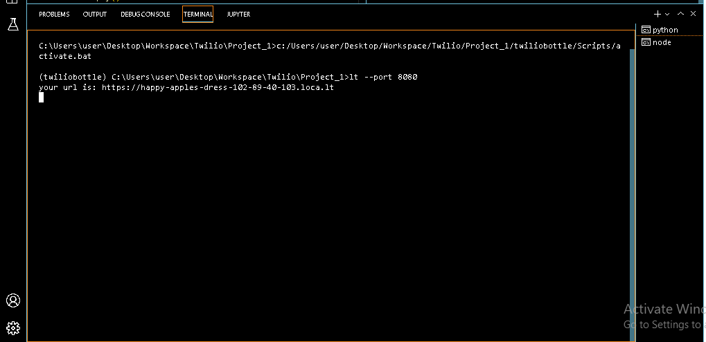
Task: Switch to the PROBLEMS tab
Action: tap(54, 15)
